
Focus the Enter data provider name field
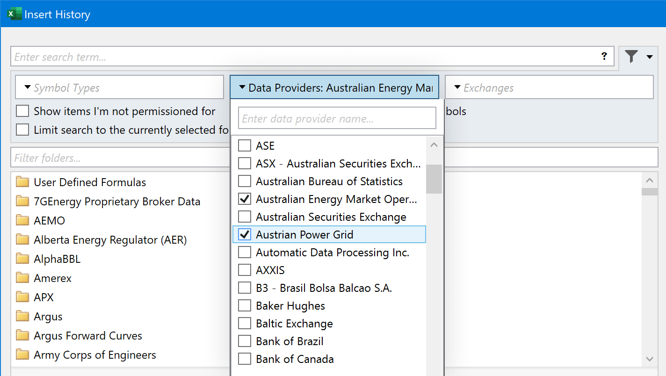point(337,118)
